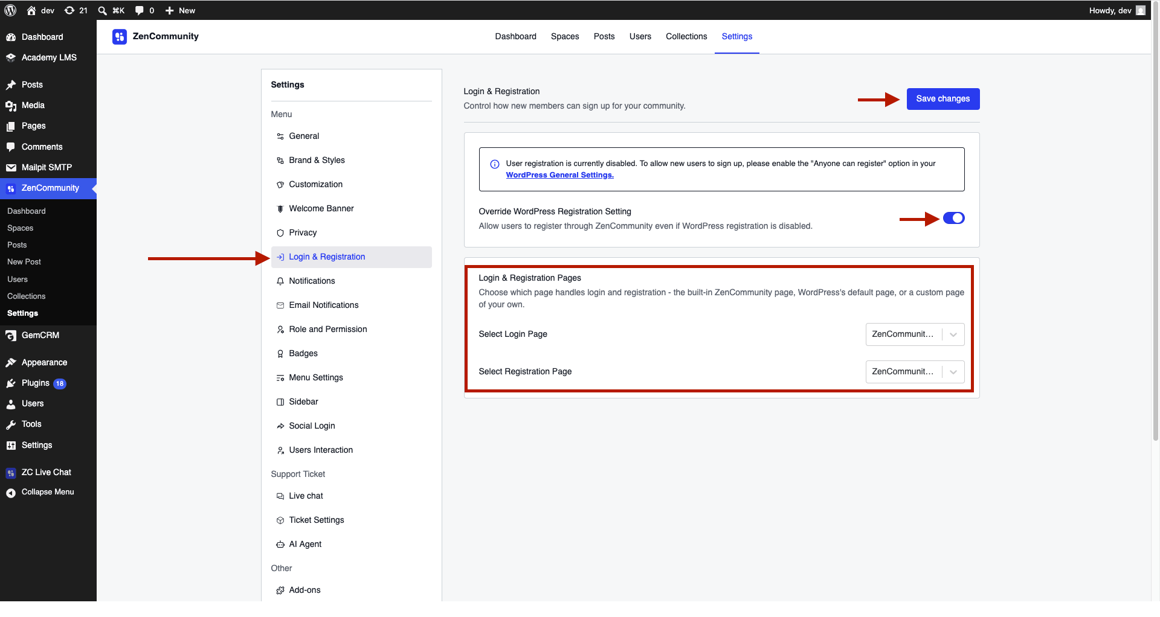
Task: Open the Menu Settings item
Action: 352,378
